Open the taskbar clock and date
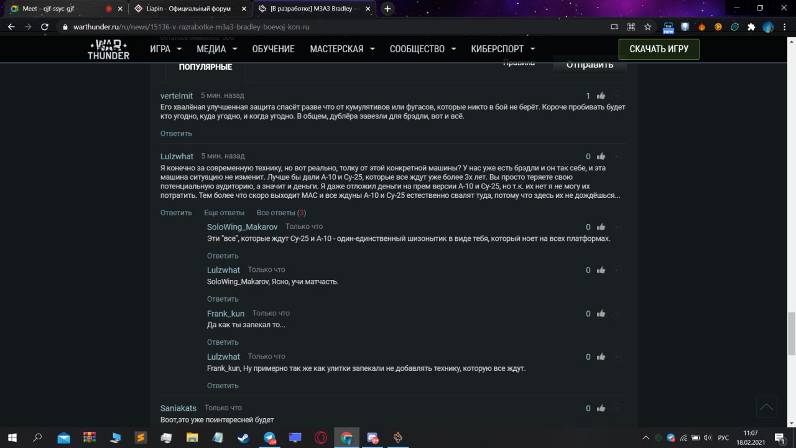Viewport: 796px width, 448px height. tap(751, 438)
